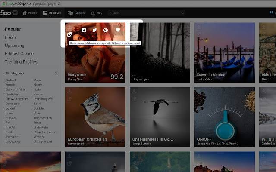The height and width of the screenshot is (172, 276).
Task: Click the download icon on Dragan Djuric forest photo
Action: [134, 27]
